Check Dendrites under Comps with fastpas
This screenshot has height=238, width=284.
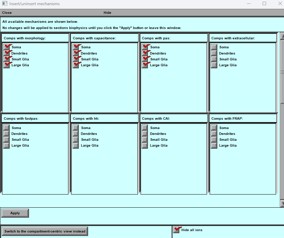(x=6, y=134)
